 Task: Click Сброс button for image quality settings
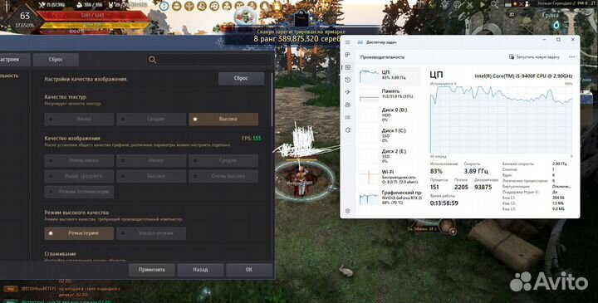(241, 78)
